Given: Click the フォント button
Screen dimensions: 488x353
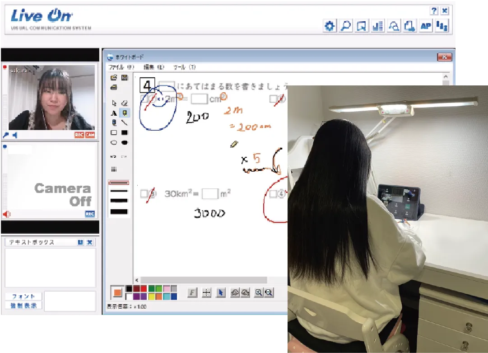Looking at the screenshot, I should pyautogui.click(x=23, y=297).
